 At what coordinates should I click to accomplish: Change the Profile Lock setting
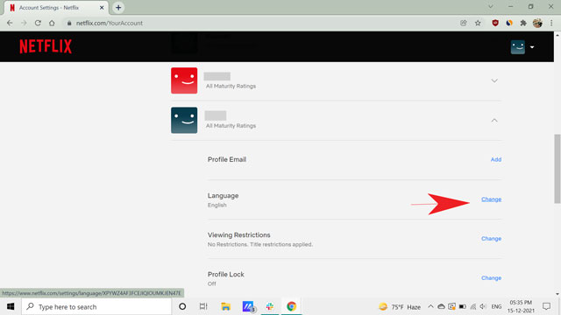click(x=491, y=278)
